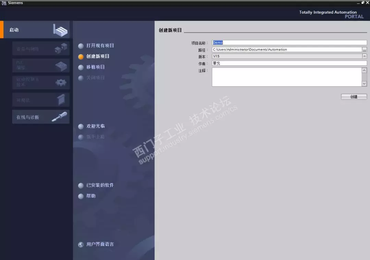
Task: Select 移植项目 option
Action: tap(96, 67)
